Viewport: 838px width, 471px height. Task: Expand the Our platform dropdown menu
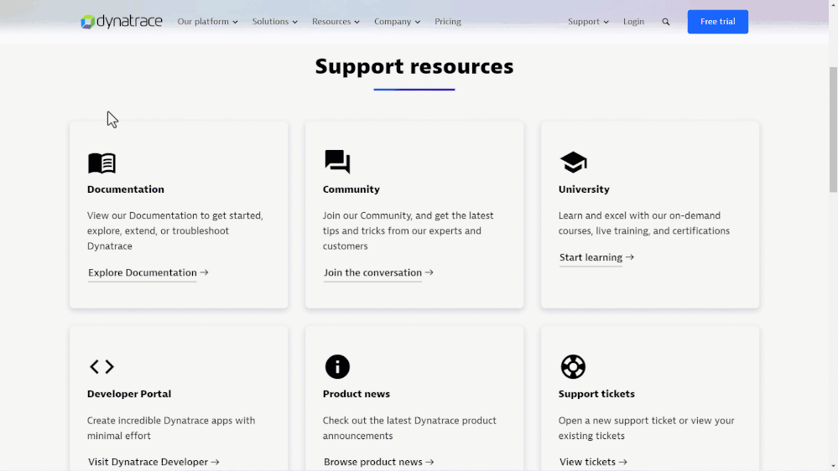pos(207,22)
